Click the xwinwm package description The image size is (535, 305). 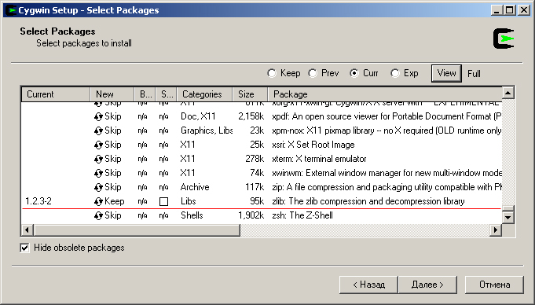pyautogui.click(x=387, y=173)
